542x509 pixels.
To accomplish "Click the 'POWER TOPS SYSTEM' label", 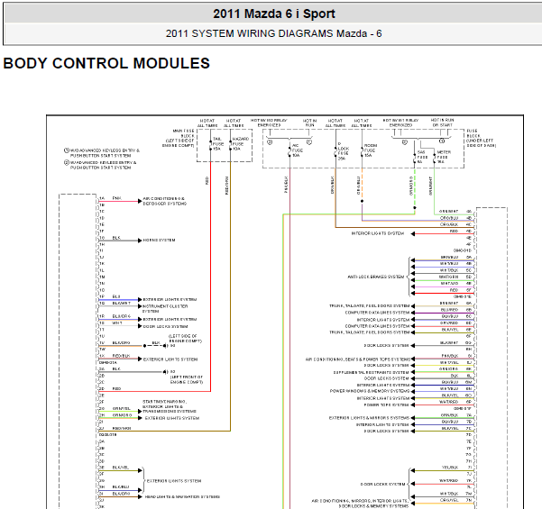I will pyautogui.click(x=387, y=404).
